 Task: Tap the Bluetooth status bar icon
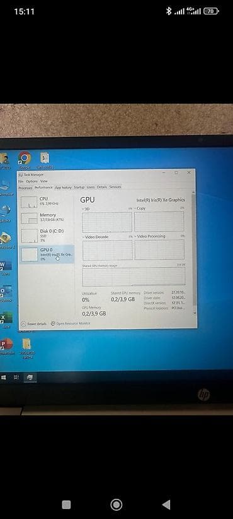pos(169,11)
